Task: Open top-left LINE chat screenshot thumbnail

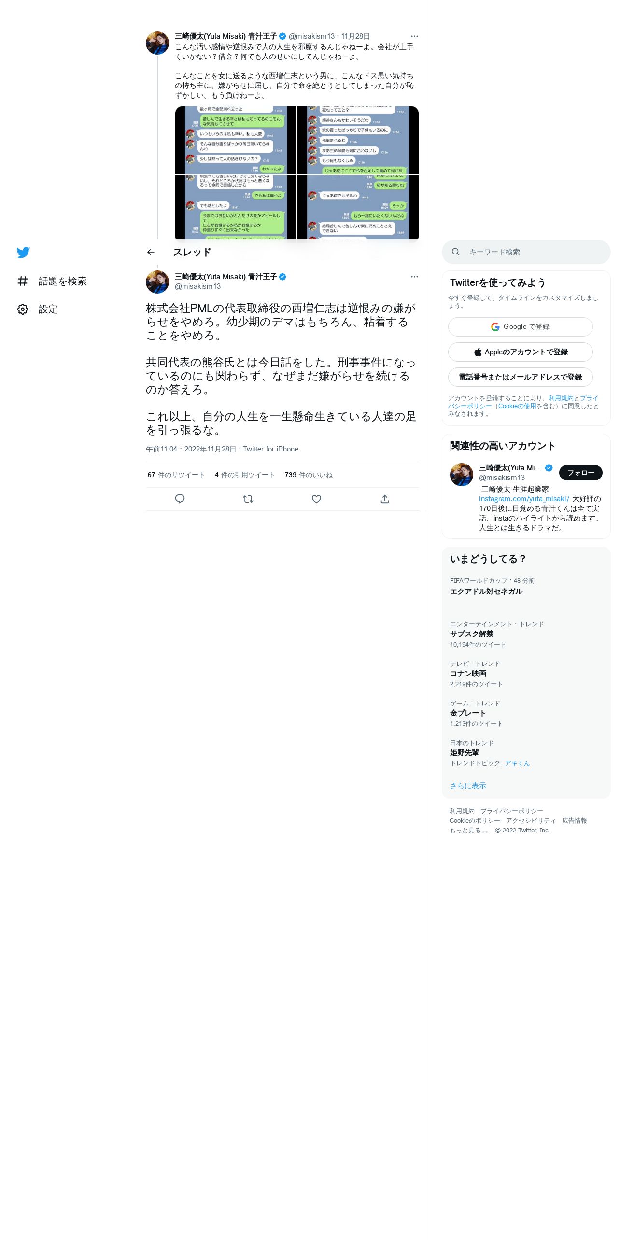Action: point(236,140)
